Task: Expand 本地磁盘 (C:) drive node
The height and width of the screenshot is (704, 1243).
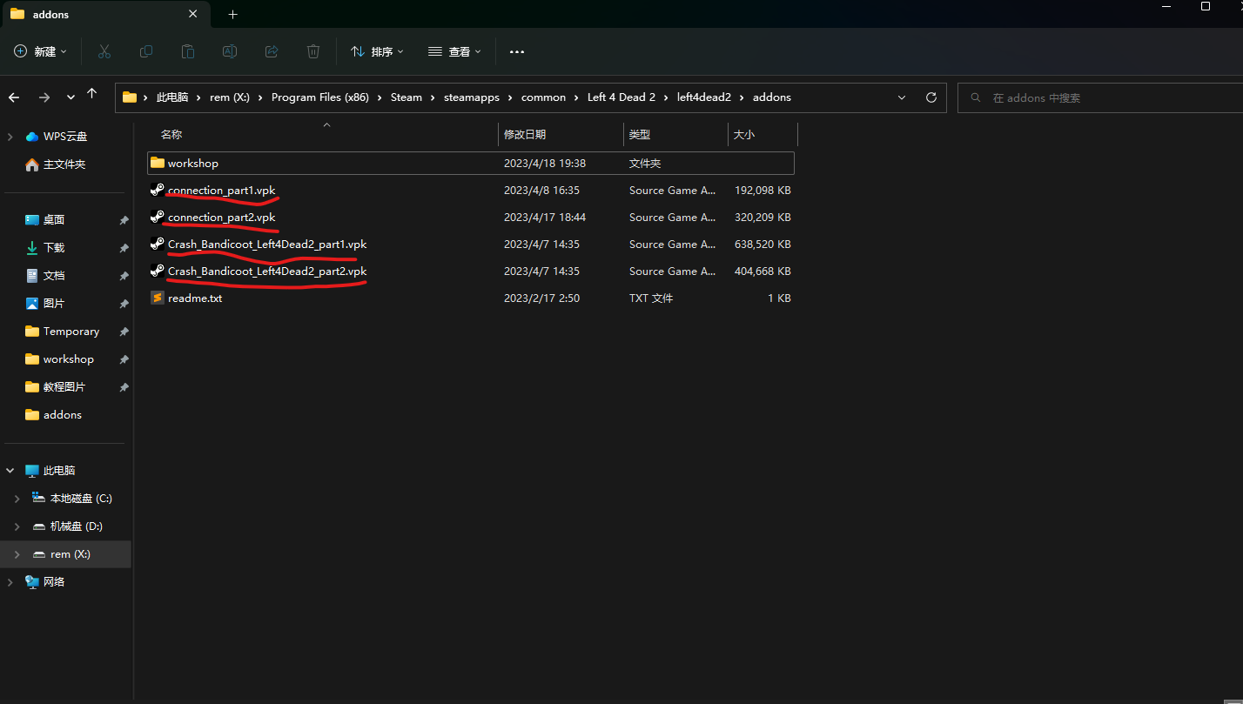Action: (17, 498)
